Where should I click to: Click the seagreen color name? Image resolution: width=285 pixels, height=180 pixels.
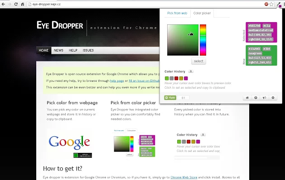tap(255, 53)
